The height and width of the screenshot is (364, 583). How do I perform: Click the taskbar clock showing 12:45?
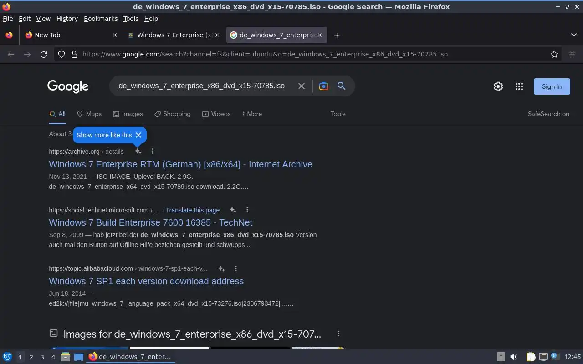click(573, 357)
